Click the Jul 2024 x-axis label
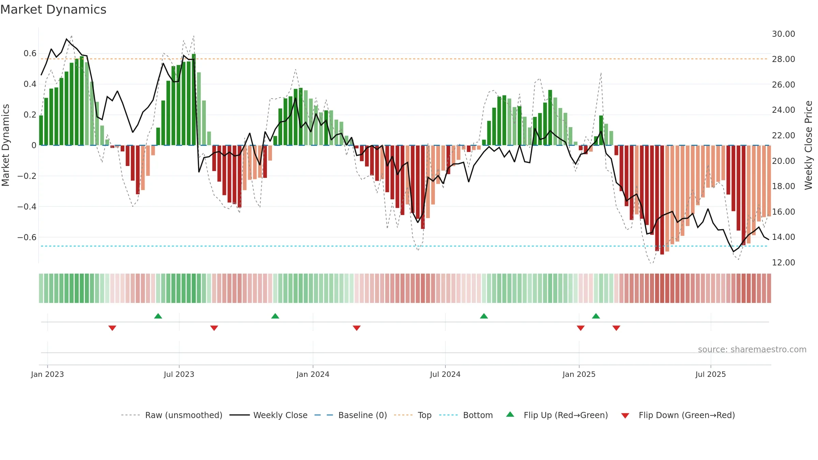Screen dimensions: 818x460 (x=445, y=374)
